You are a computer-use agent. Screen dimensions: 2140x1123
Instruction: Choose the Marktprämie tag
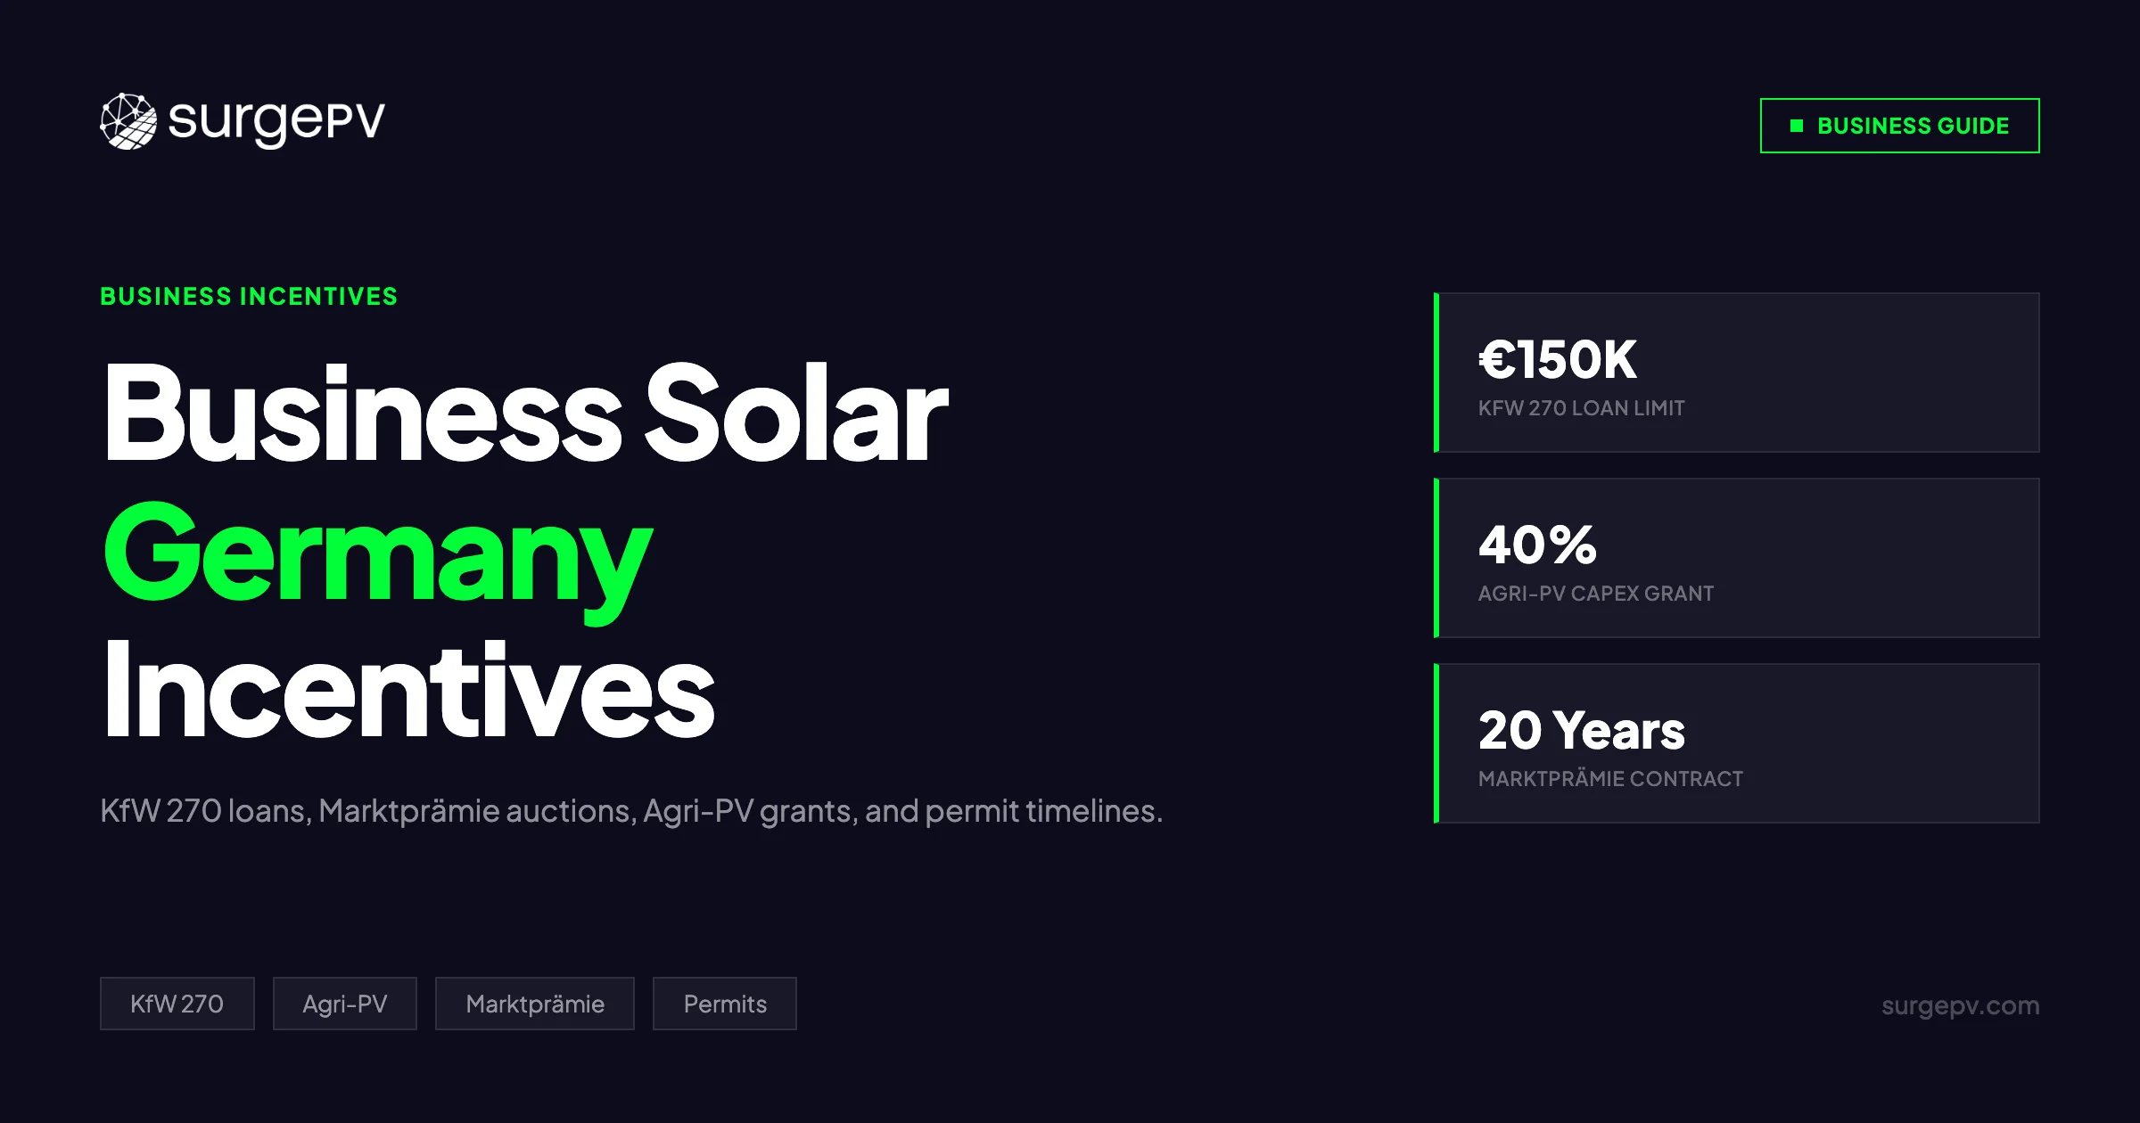coord(534,1004)
